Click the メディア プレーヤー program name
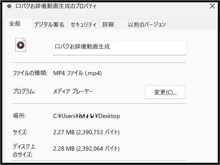Image resolution: width=220 pixels, height=165 pixels. click(73, 91)
